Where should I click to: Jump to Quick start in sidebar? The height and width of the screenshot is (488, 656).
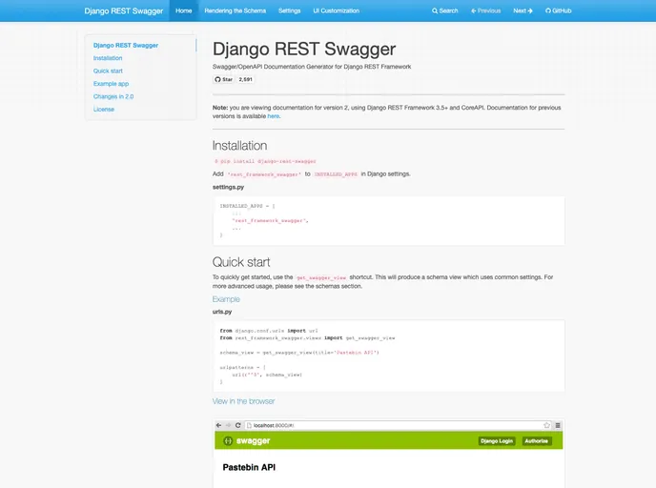[x=108, y=71]
